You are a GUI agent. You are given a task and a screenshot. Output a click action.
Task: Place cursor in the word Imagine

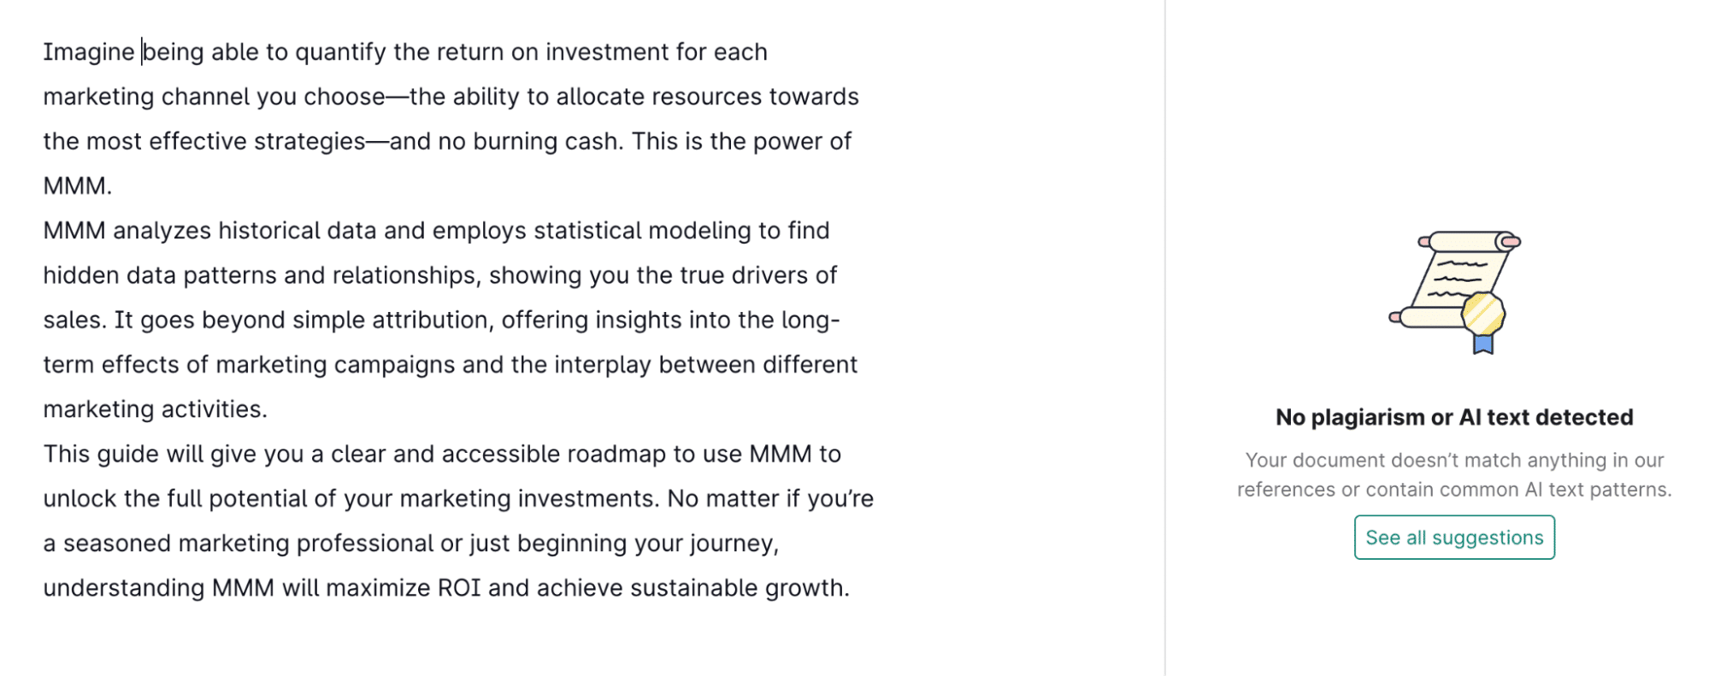(x=88, y=52)
